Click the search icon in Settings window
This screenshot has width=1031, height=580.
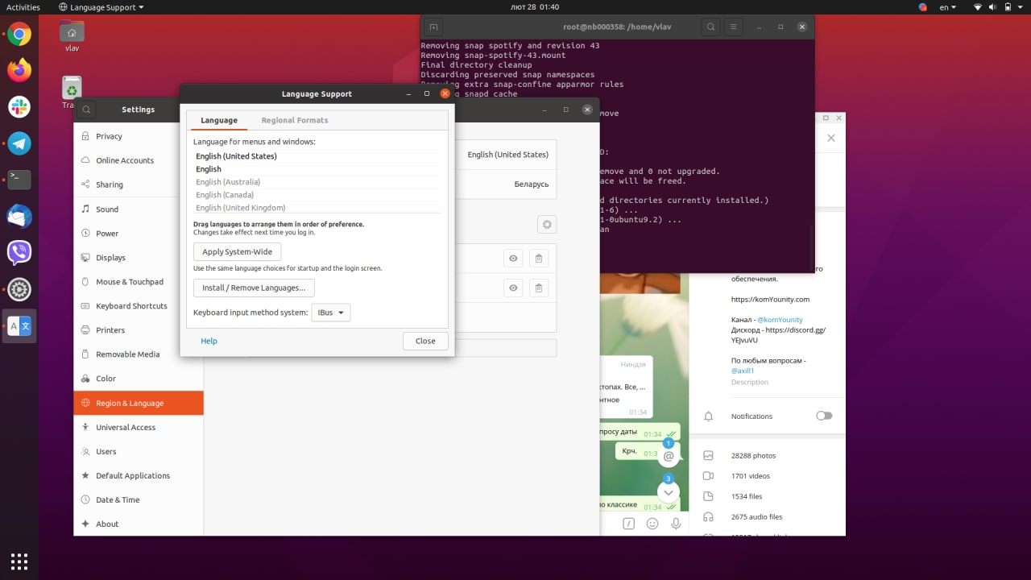(x=87, y=110)
